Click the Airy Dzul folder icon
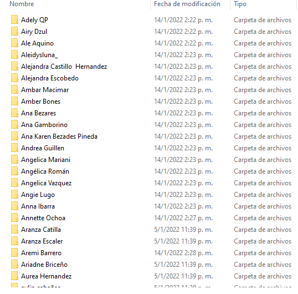298x294 pixels. [14, 32]
